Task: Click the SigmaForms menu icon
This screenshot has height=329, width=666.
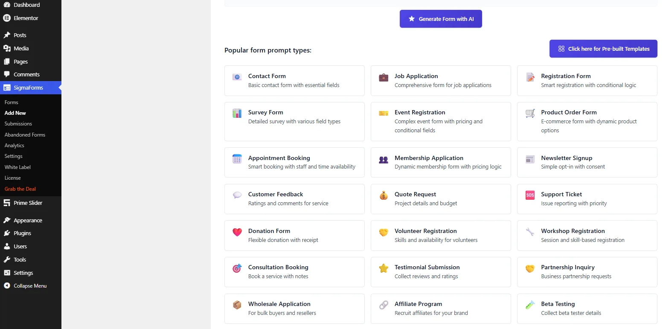Action: click(7, 87)
